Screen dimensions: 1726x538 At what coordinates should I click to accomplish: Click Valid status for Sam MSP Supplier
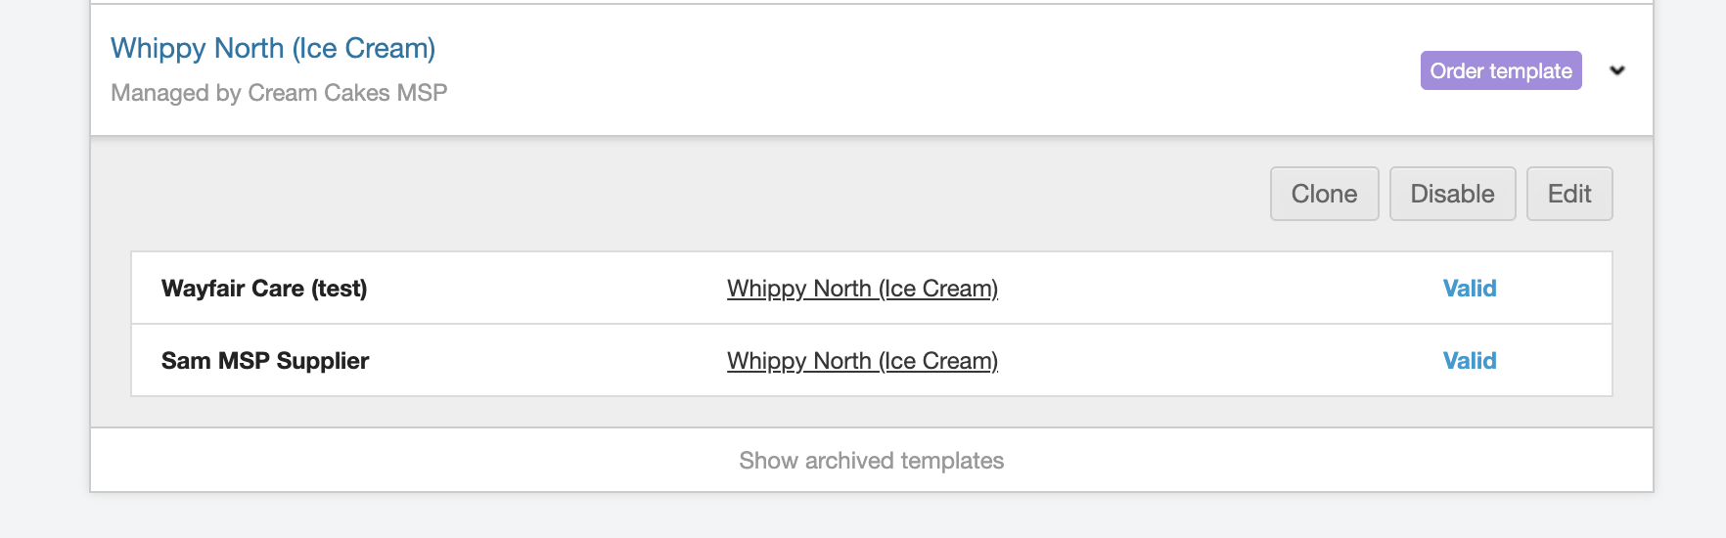pyautogui.click(x=1469, y=361)
